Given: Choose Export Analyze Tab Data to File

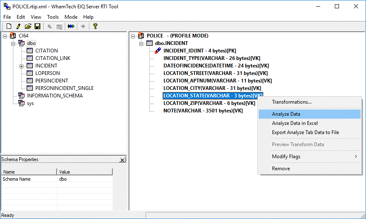Looking at the screenshot, I should [309, 132].
